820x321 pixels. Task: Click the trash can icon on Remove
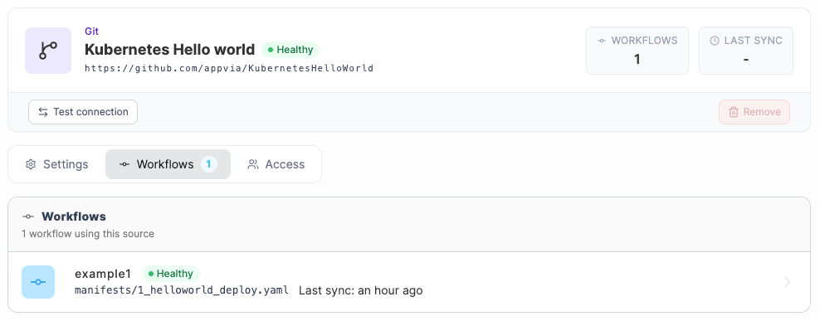coord(734,112)
